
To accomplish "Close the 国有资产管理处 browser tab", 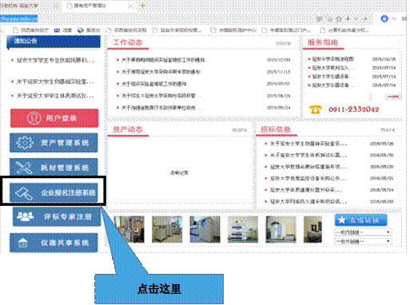I will (x=130, y=6).
